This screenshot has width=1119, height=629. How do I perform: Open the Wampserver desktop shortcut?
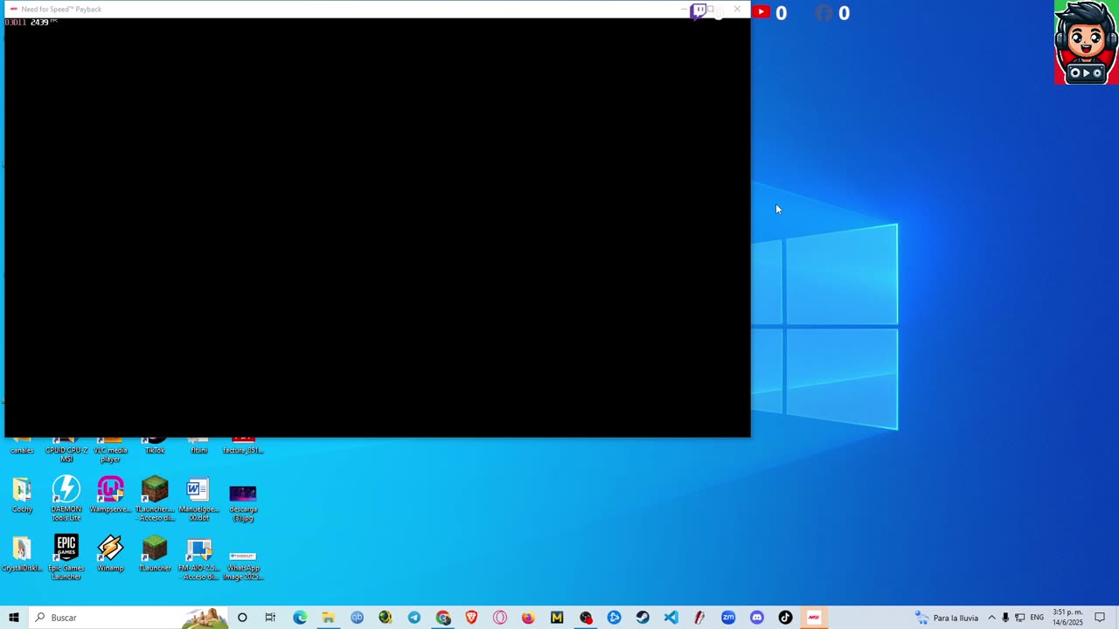[110, 494]
